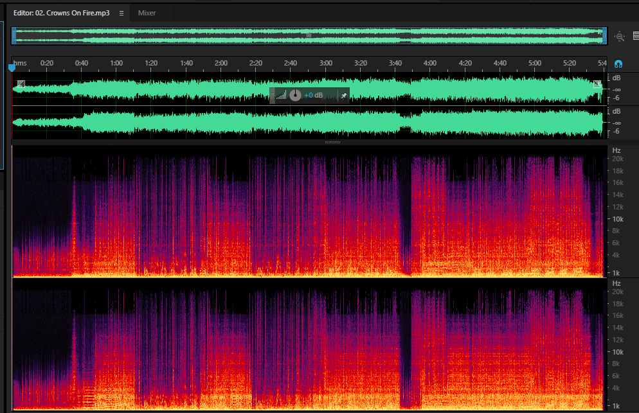
Task: Click the right channel spectrogram Hz label
Action: click(616, 283)
